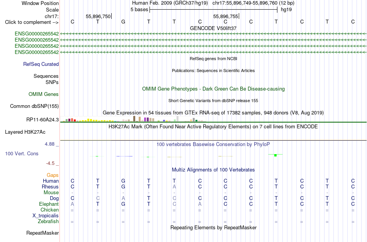Image resolution: width=367 pixels, height=242 pixels.
Task: Open the '100 Vert. Cons' track label
Action: (x=22, y=153)
